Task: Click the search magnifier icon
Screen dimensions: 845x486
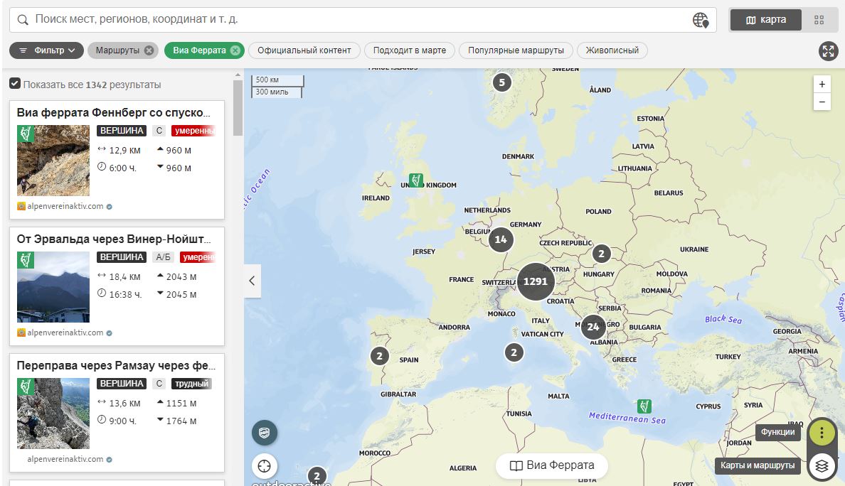Action: [x=23, y=20]
